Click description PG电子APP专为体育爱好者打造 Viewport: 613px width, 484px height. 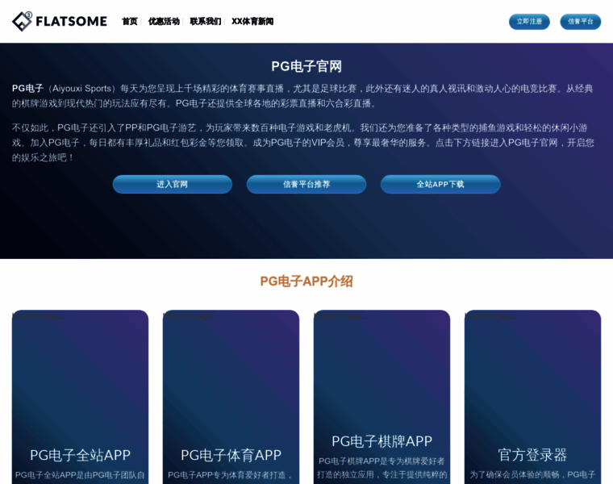[x=230, y=474]
